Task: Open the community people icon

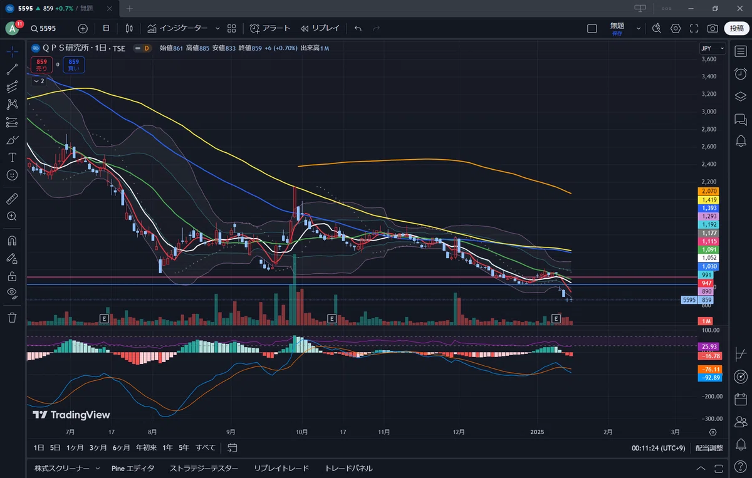Action: click(740, 422)
